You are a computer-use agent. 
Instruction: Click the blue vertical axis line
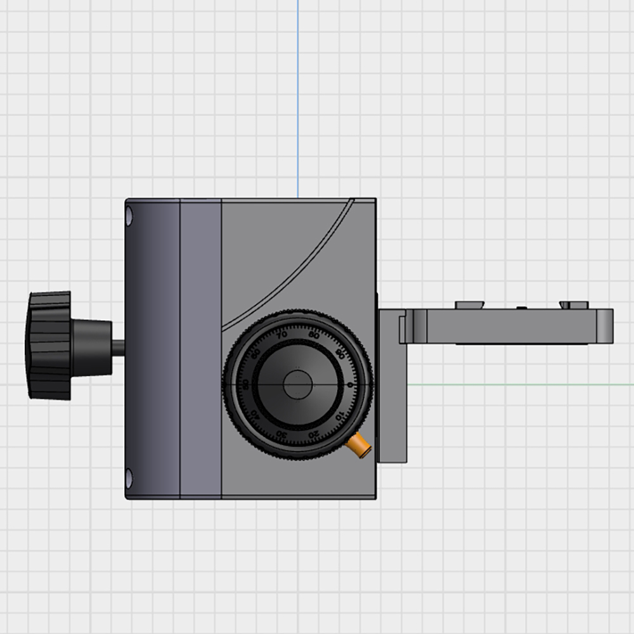pyautogui.click(x=298, y=95)
